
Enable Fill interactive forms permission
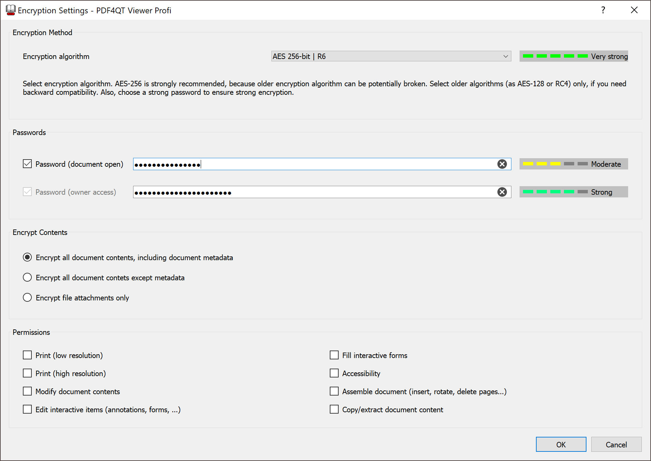click(334, 355)
